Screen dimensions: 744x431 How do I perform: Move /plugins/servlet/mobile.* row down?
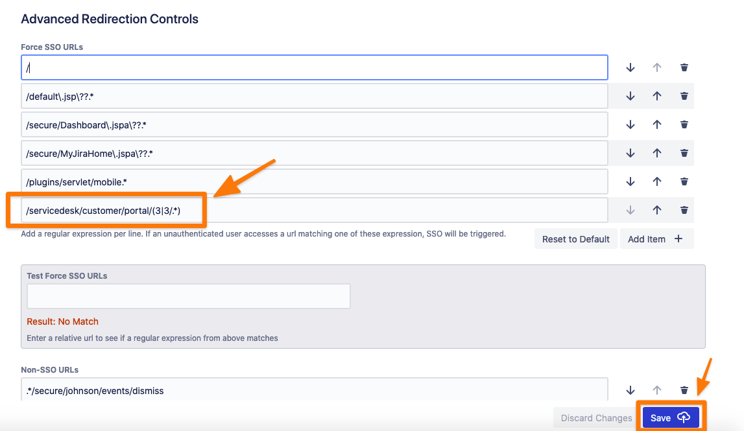pyautogui.click(x=630, y=181)
